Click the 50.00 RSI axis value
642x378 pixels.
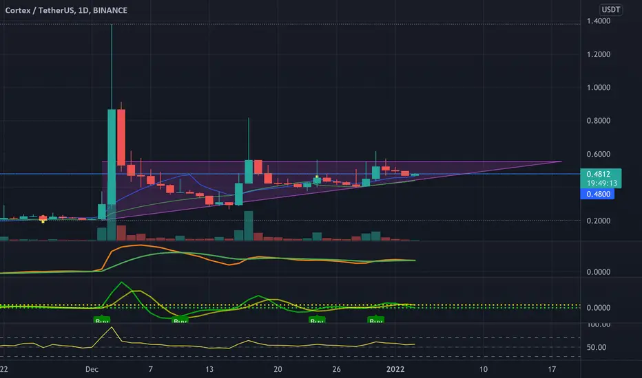click(x=596, y=347)
